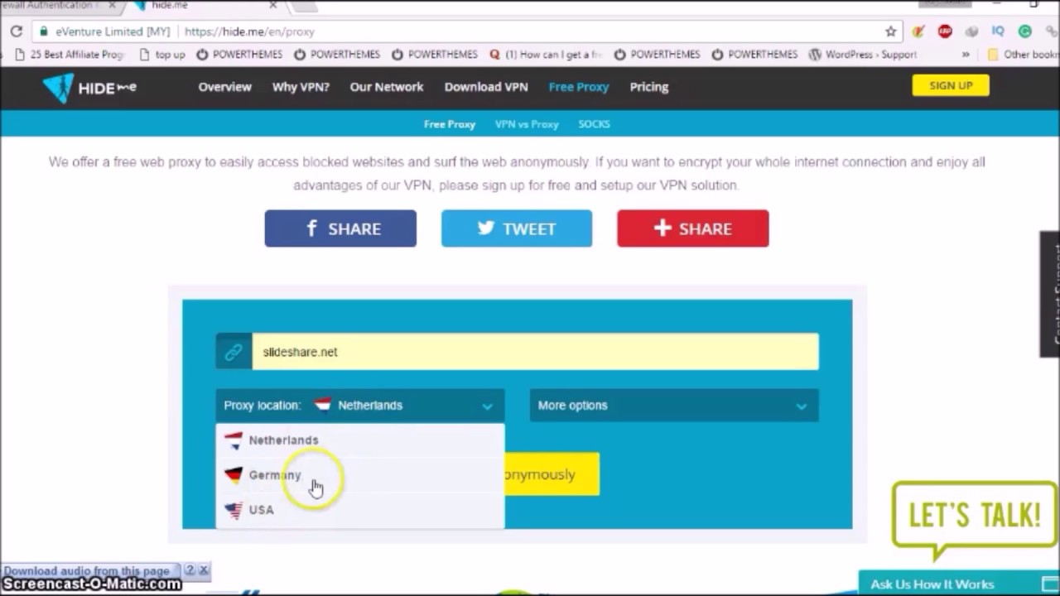
Task: Bookmark page with the star icon
Action: coord(891,31)
